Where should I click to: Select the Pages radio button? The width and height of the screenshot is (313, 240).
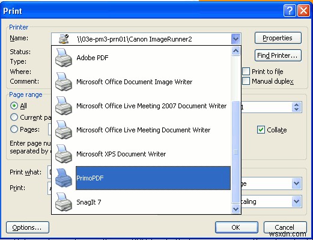[x=14, y=129]
